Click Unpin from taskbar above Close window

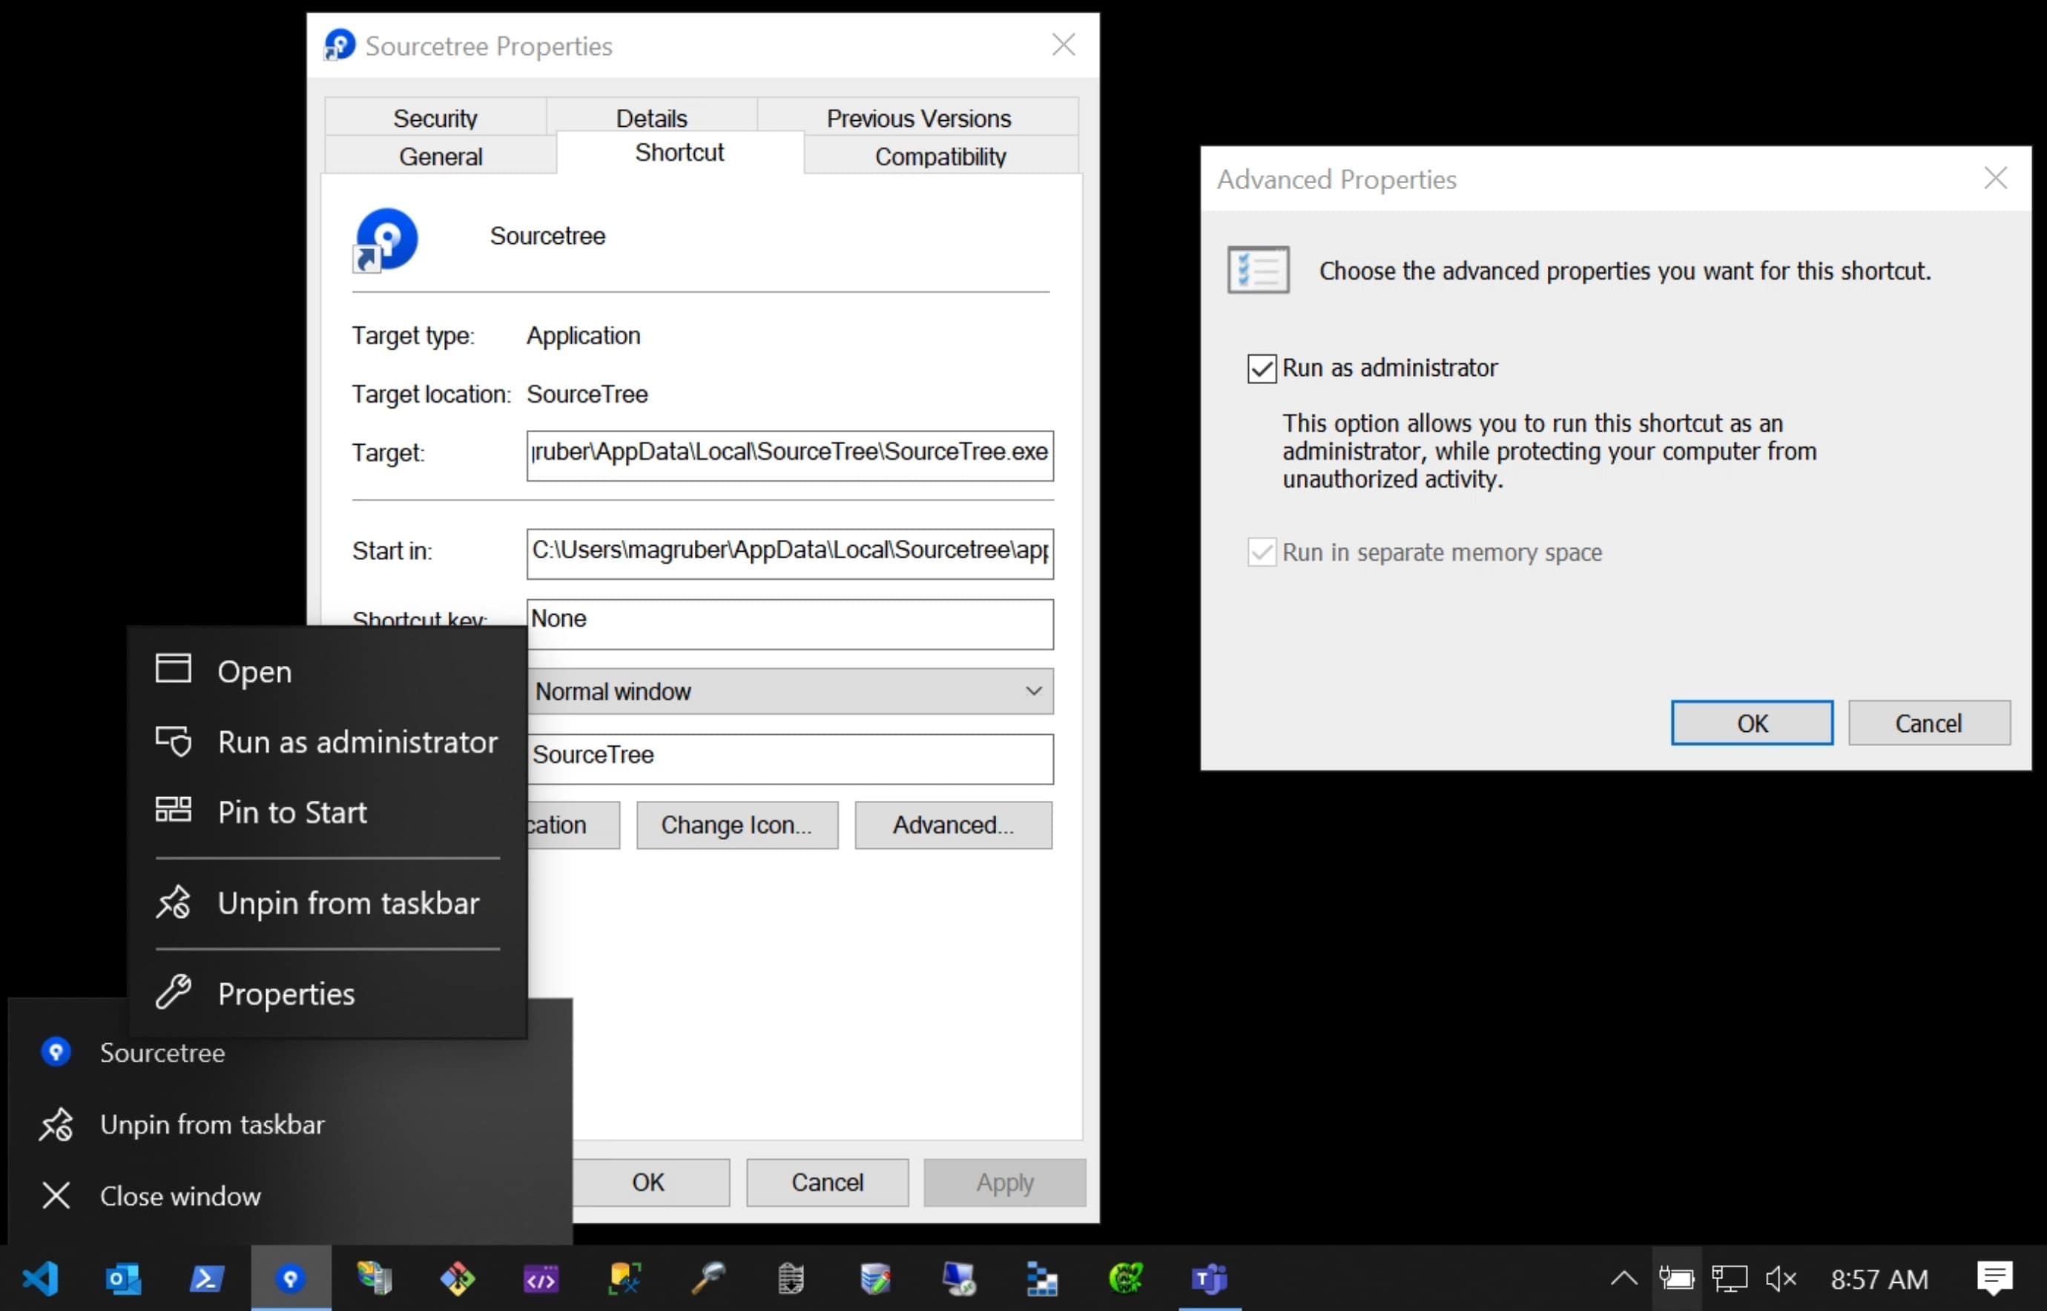point(289,1125)
